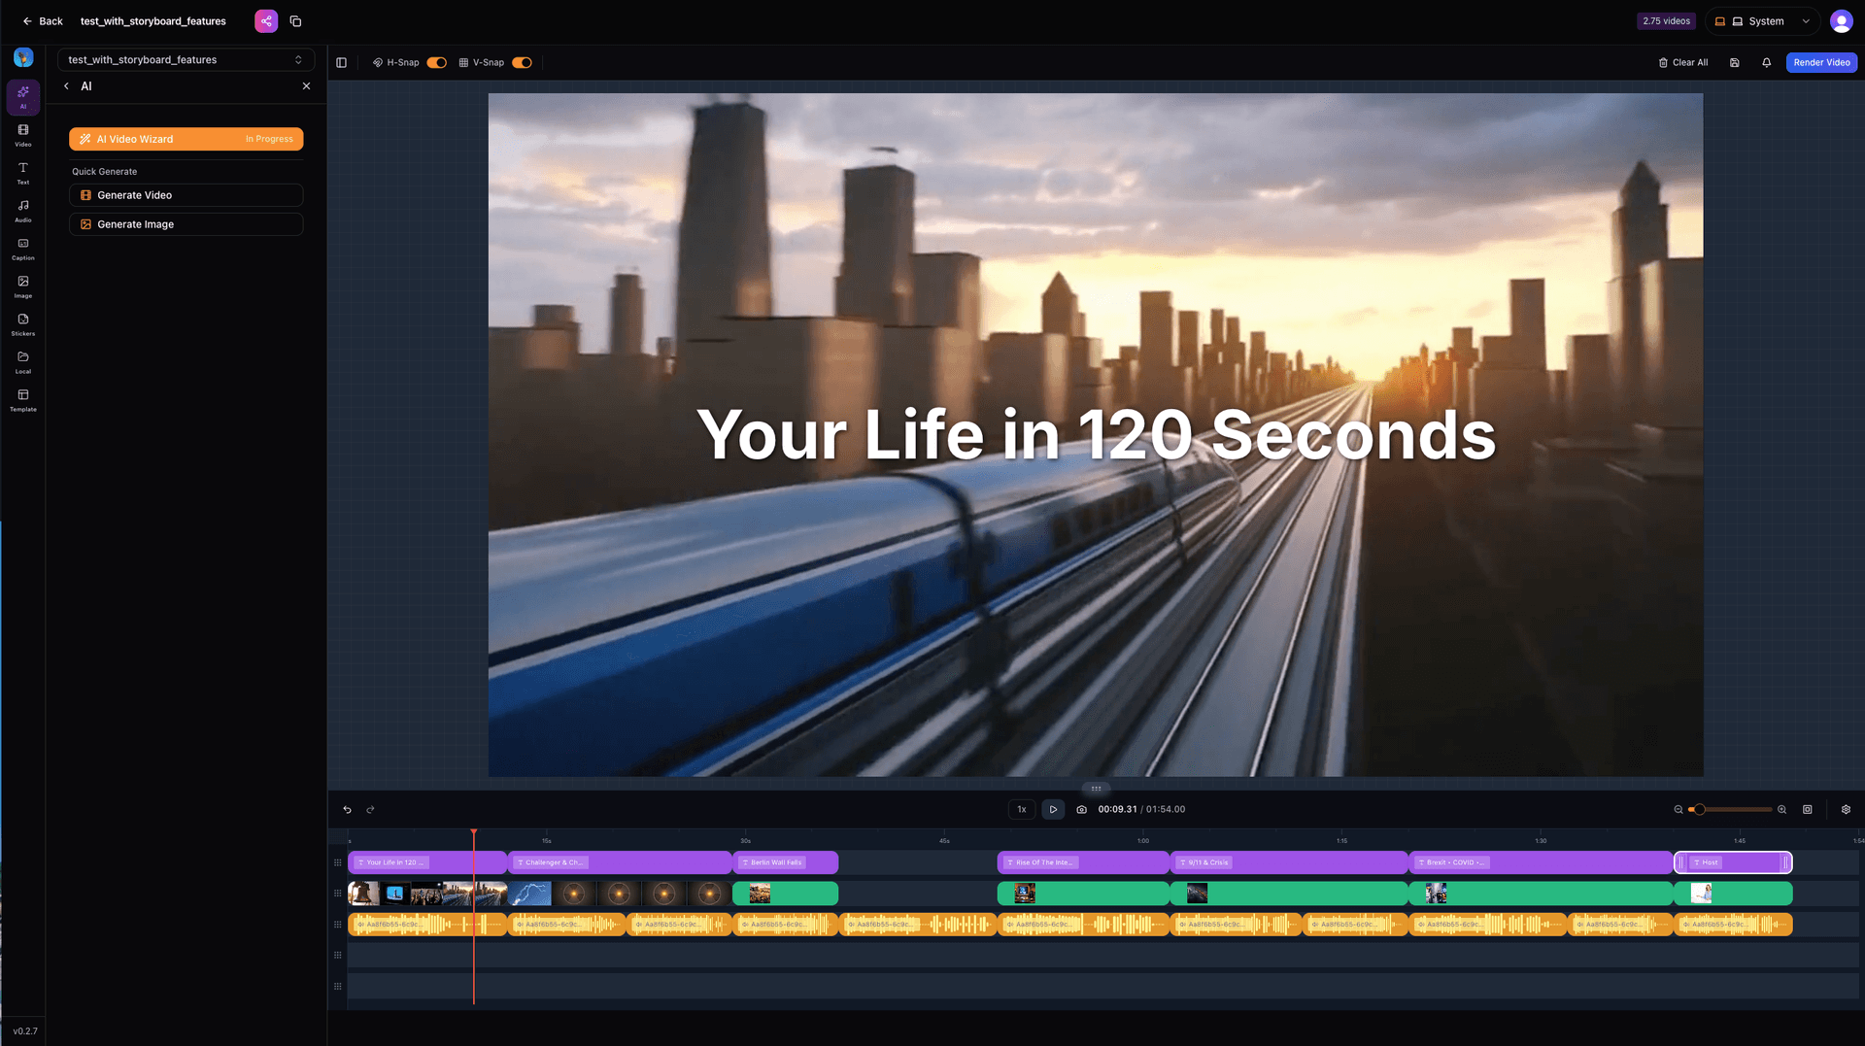Toggle the H-Snap switch
The height and width of the screenshot is (1046, 1865).
(x=436, y=63)
